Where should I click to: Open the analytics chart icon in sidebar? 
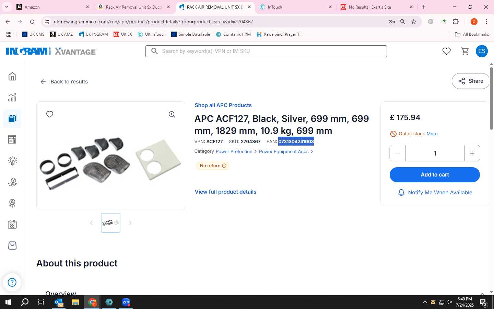click(12, 98)
